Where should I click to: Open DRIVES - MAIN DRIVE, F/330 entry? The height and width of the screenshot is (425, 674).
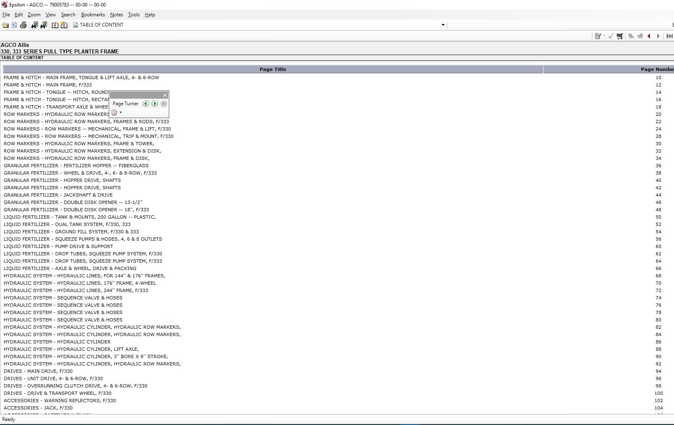coord(38,371)
